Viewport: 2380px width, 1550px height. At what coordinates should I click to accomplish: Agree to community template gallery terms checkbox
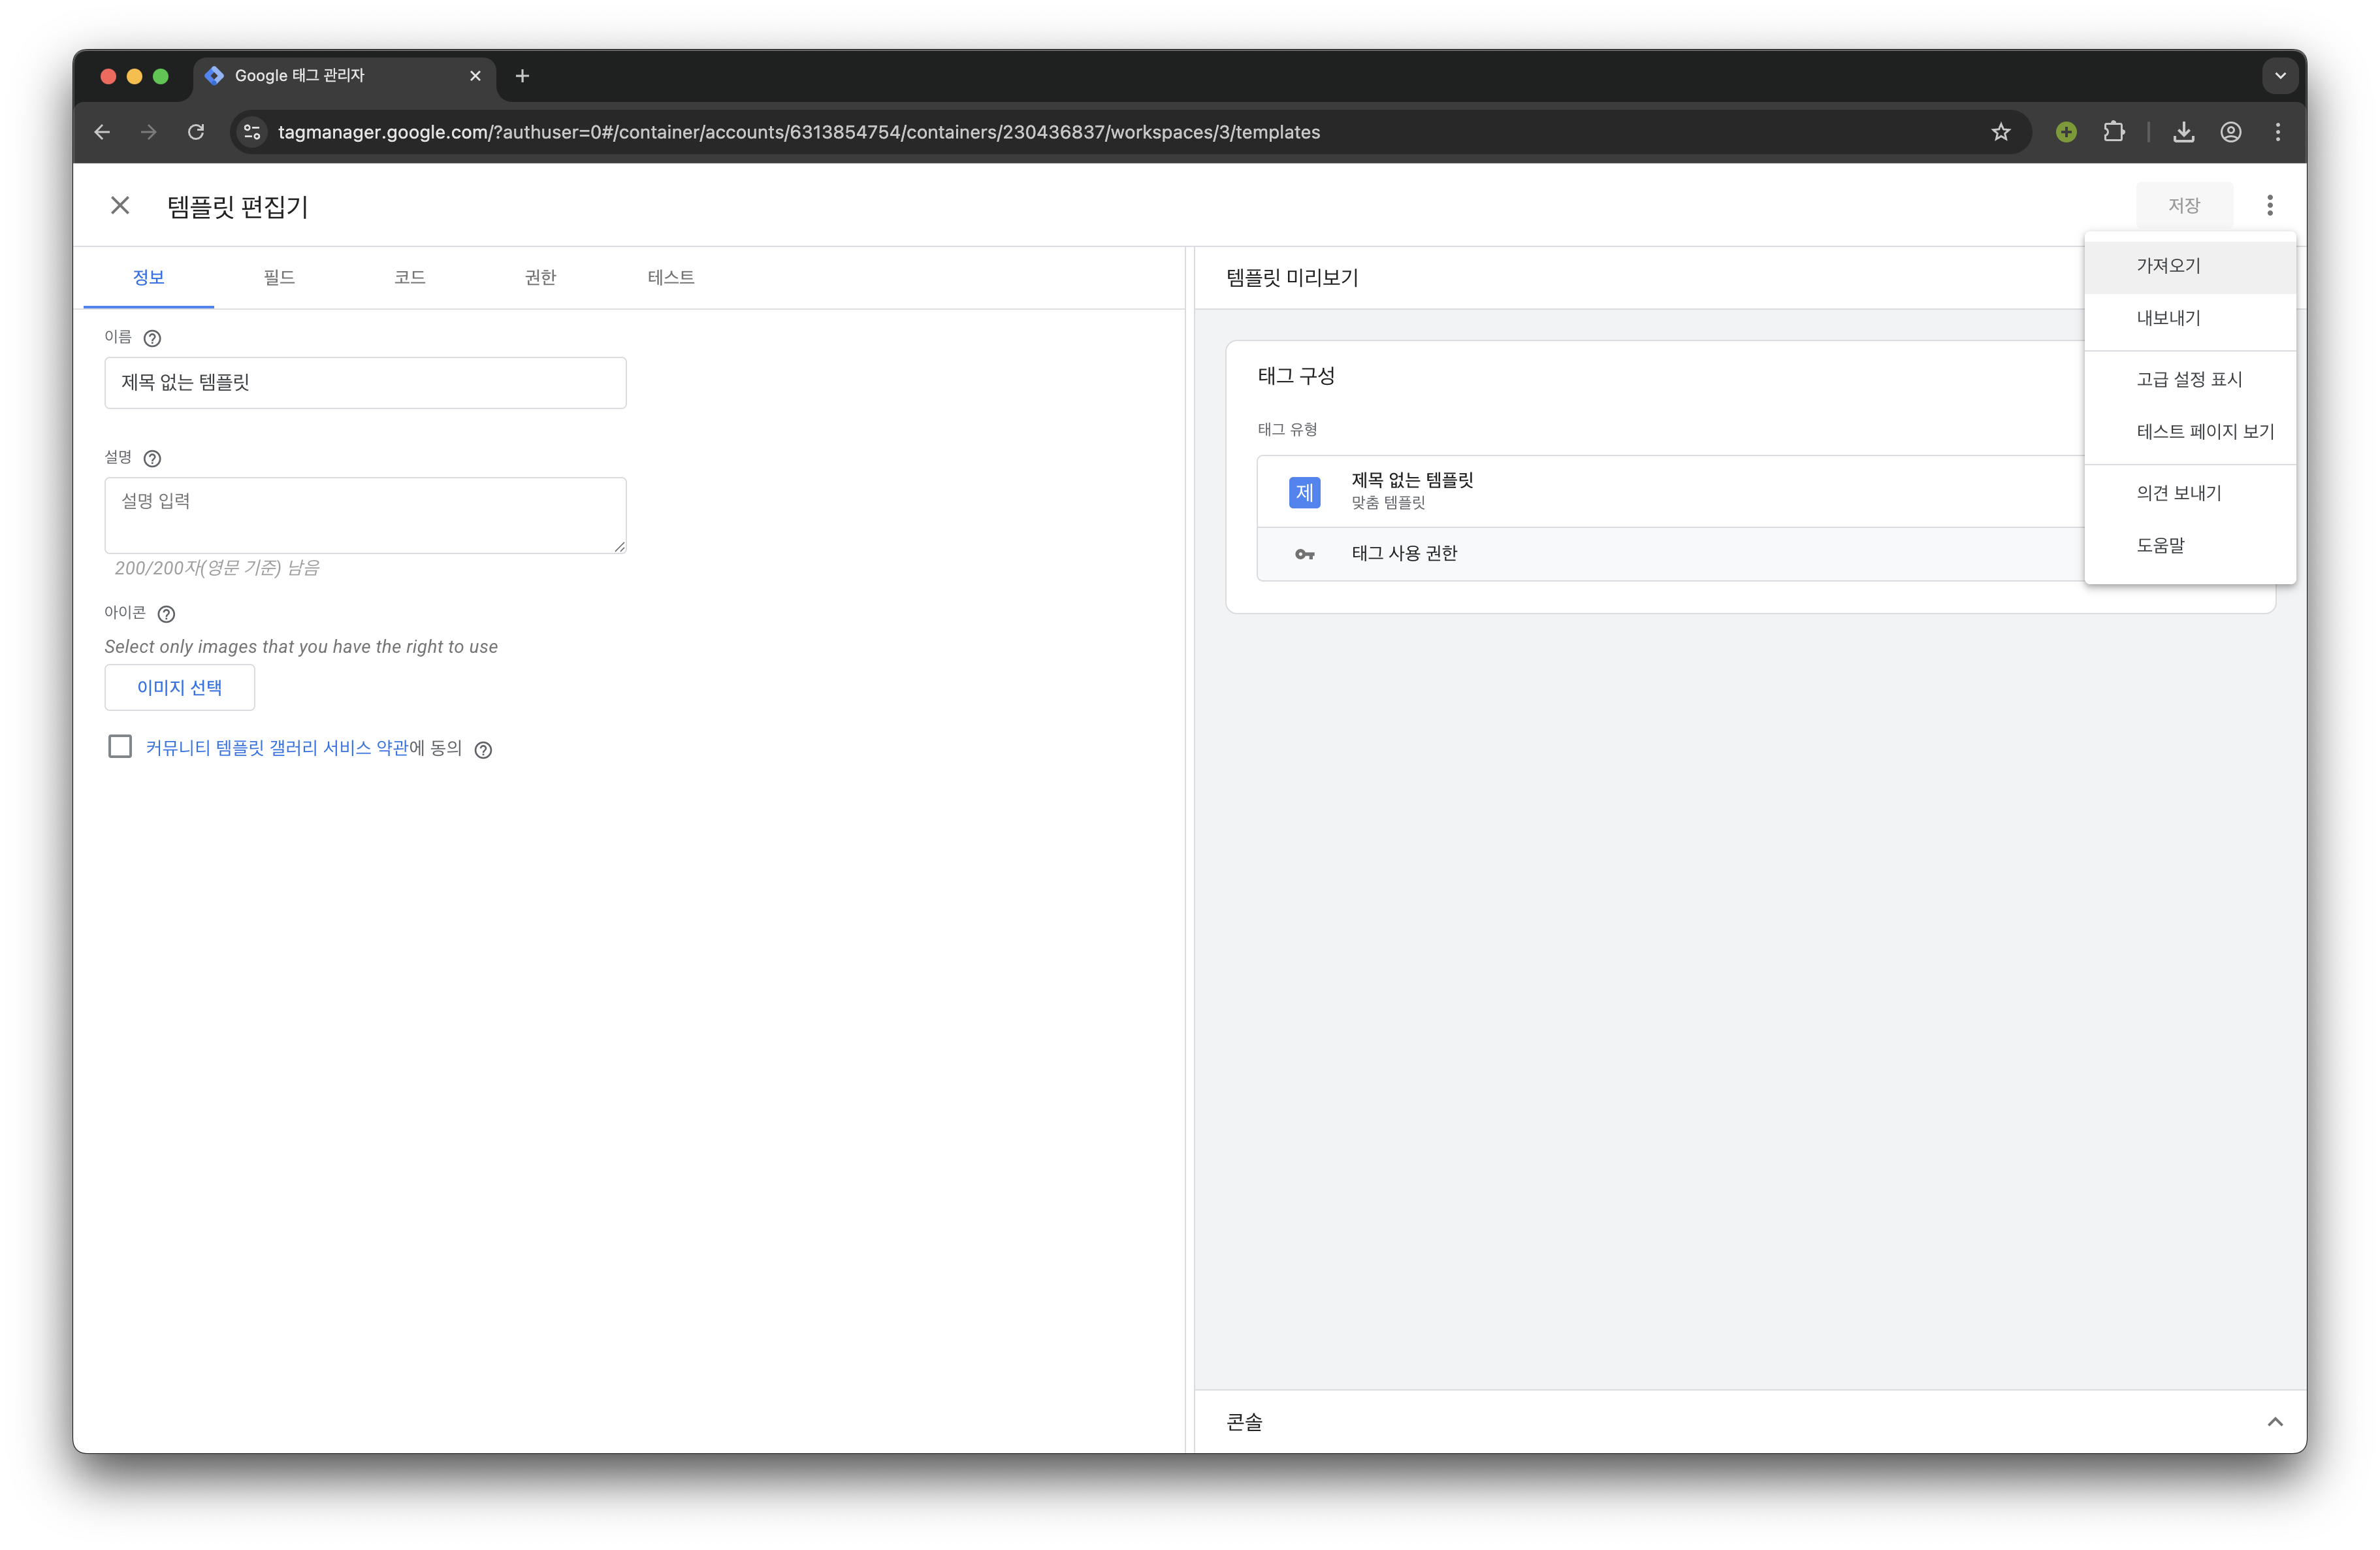(120, 746)
